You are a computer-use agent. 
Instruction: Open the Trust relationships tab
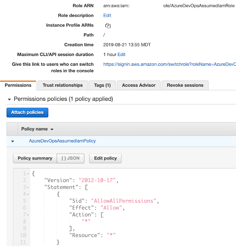tap(63, 85)
